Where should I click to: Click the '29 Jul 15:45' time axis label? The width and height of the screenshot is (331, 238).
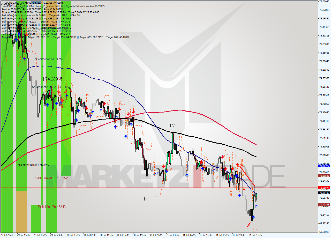(24, 235)
